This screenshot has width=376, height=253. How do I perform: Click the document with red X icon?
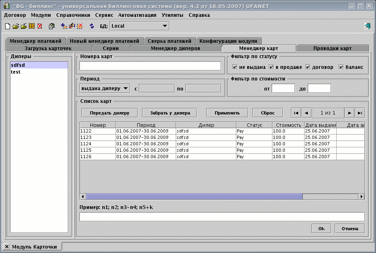pos(40,26)
